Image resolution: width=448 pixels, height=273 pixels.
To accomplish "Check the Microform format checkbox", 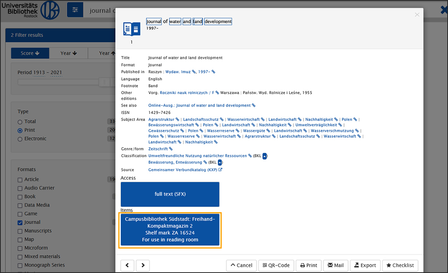I will pyautogui.click(x=20, y=249).
